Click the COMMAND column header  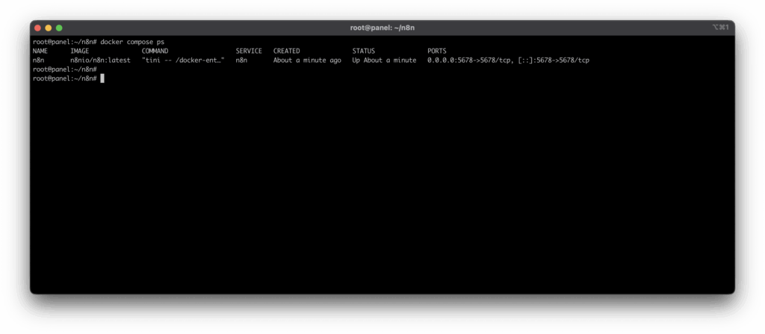click(x=155, y=51)
